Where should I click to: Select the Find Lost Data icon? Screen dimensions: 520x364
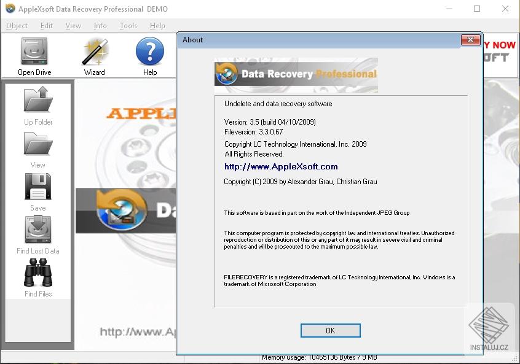point(38,235)
